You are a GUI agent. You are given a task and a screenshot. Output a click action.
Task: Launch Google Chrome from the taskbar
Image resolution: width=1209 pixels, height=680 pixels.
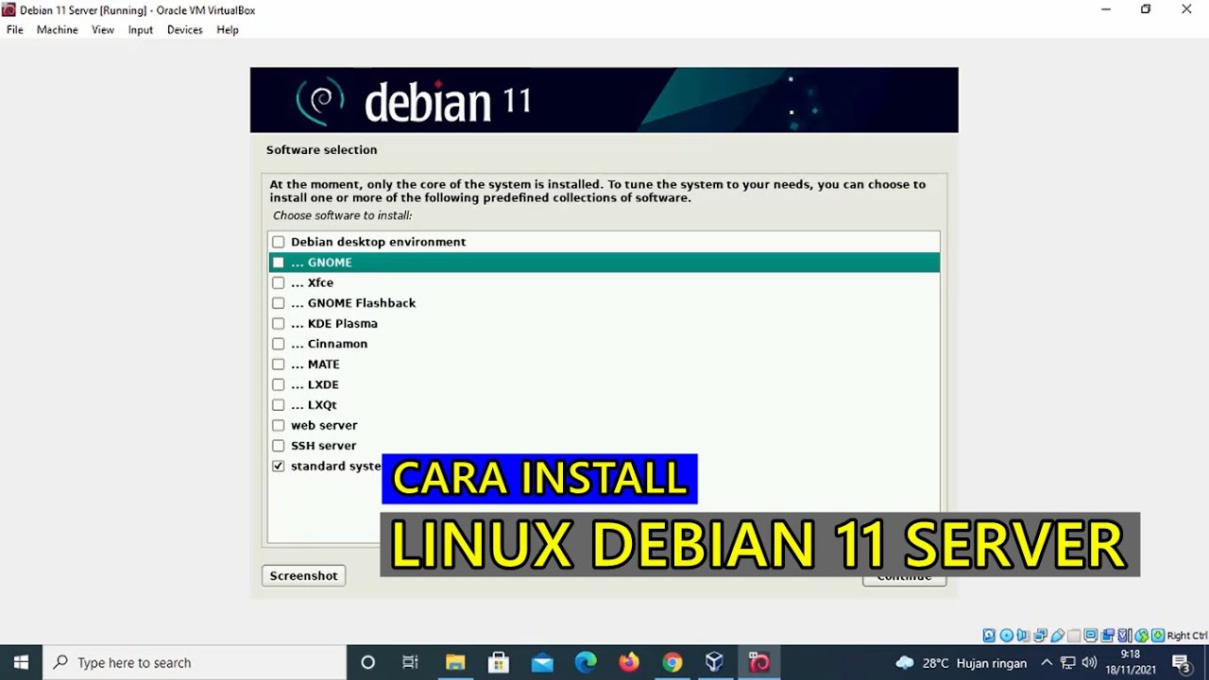pos(673,662)
